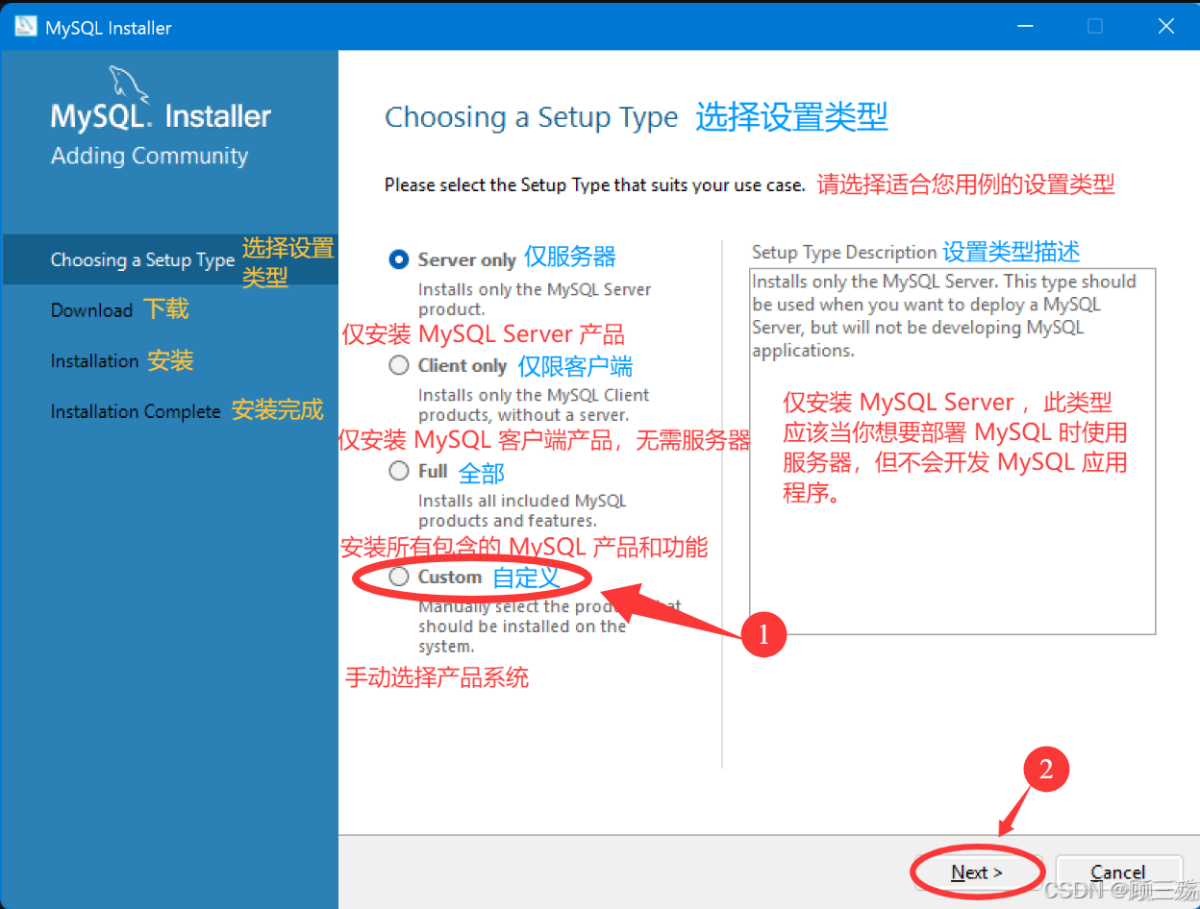The height and width of the screenshot is (909, 1200).
Task: Choose the Full setup type option
Action: (399, 471)
